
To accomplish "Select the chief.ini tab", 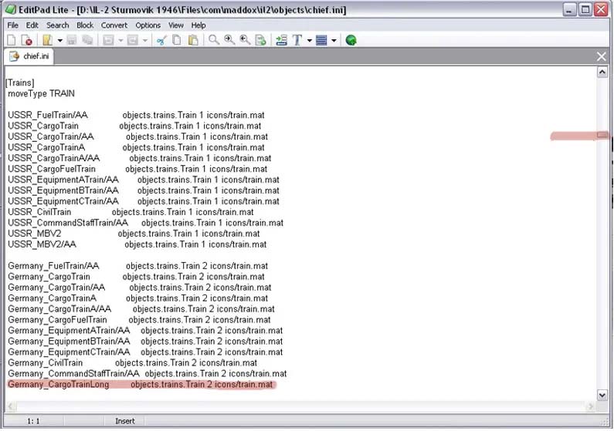I will tap(29, 56).
